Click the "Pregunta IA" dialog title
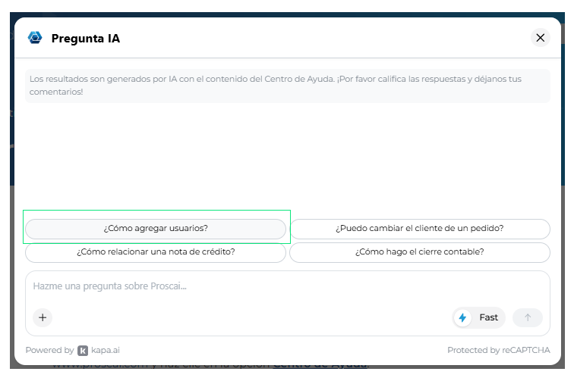The image size is (574, 381). (86, 39)
